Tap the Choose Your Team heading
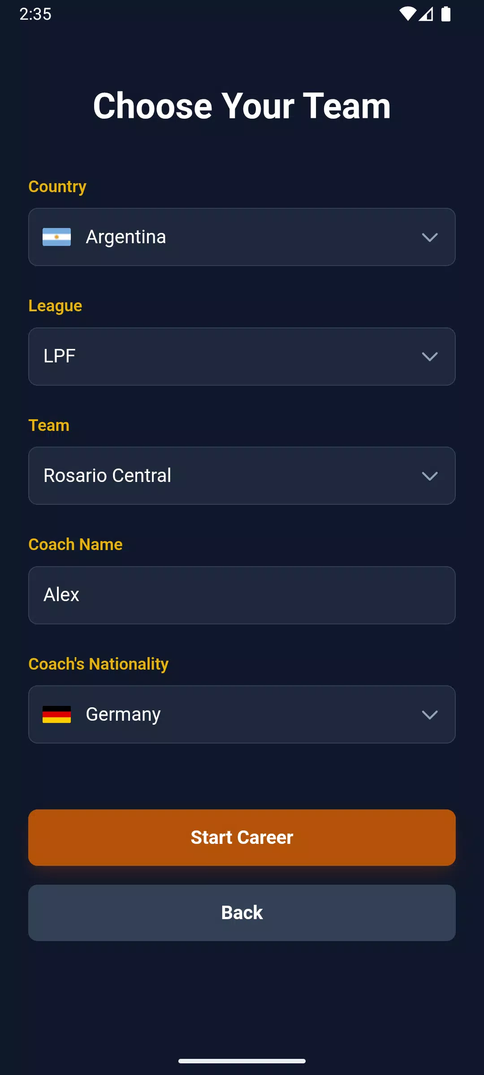Viewport: 484px width, 1075px height. pyautogui.click(x=242, y=106)
